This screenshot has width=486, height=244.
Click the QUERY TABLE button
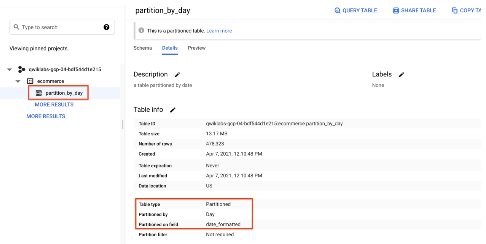click(x=356, y=10)
